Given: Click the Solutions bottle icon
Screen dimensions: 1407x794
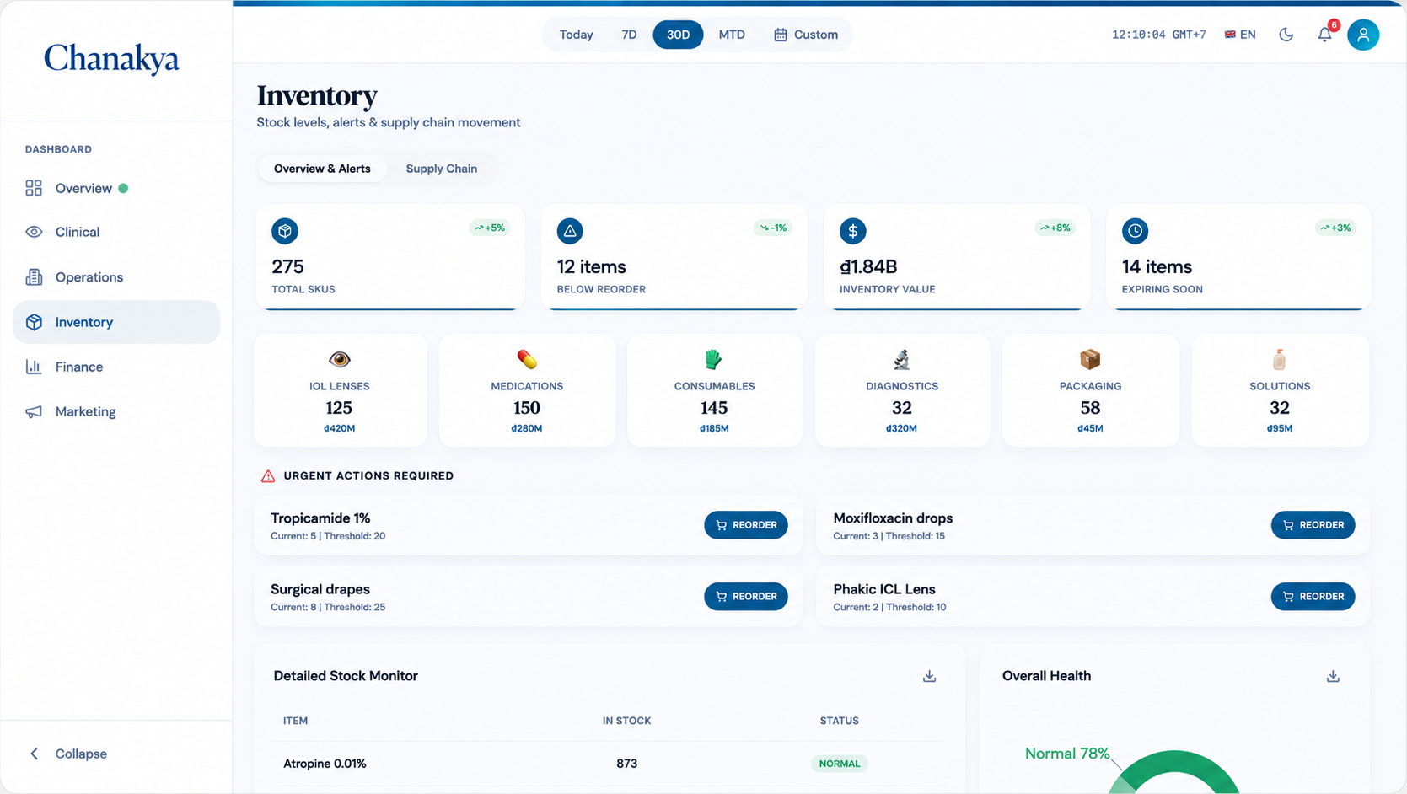Looking at the screenshot, I should pyautogui.click(x=1279, y=360).
